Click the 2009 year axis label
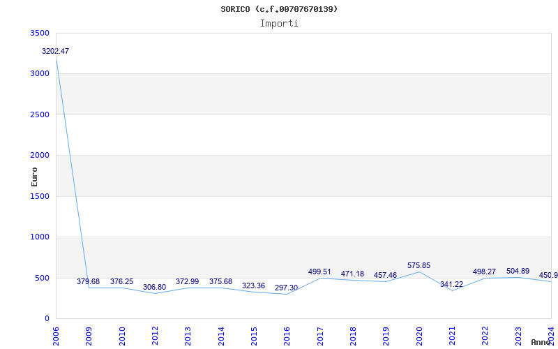This screenshot has width=558, height=349. tap(89, 336)
